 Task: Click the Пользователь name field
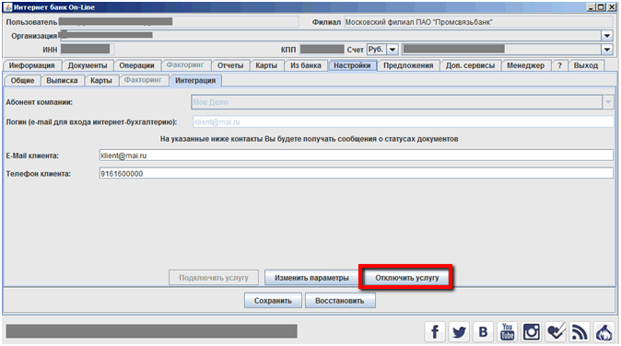(x=179, y=22)
